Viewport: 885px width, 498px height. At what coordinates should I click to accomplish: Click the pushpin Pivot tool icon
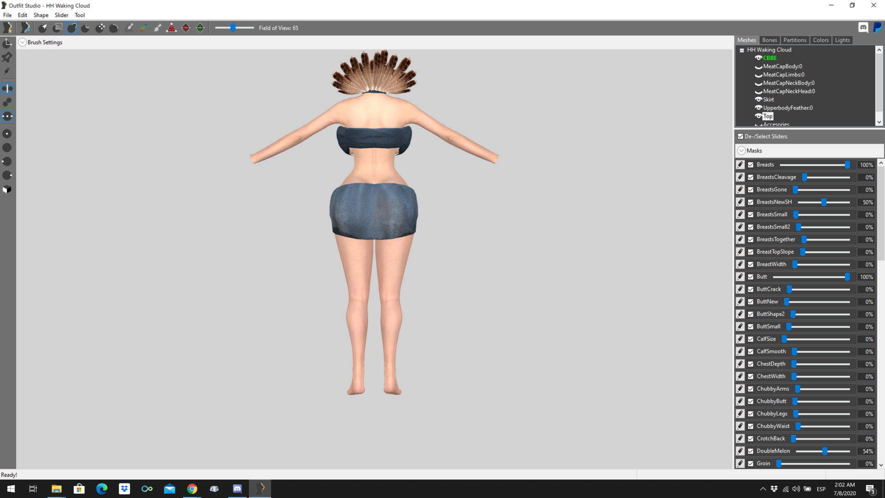[x=7, y=57]
